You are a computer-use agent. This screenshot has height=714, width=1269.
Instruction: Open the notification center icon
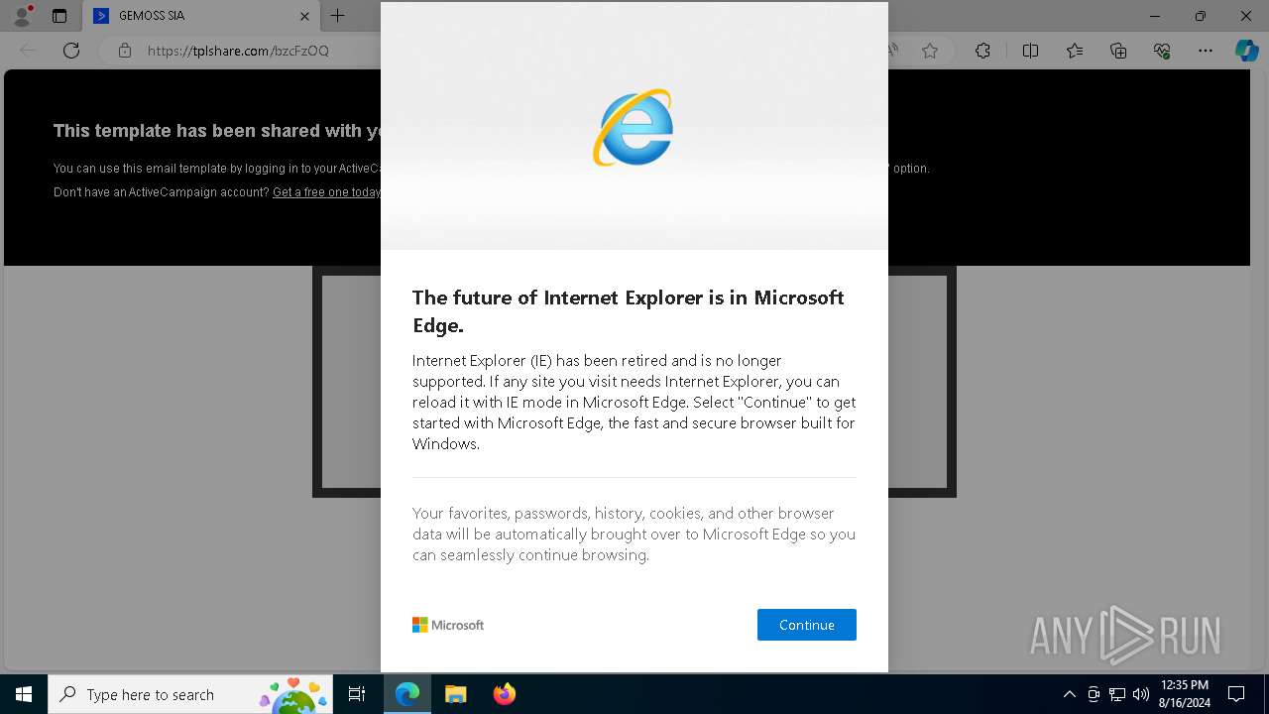click(1236, 694)
